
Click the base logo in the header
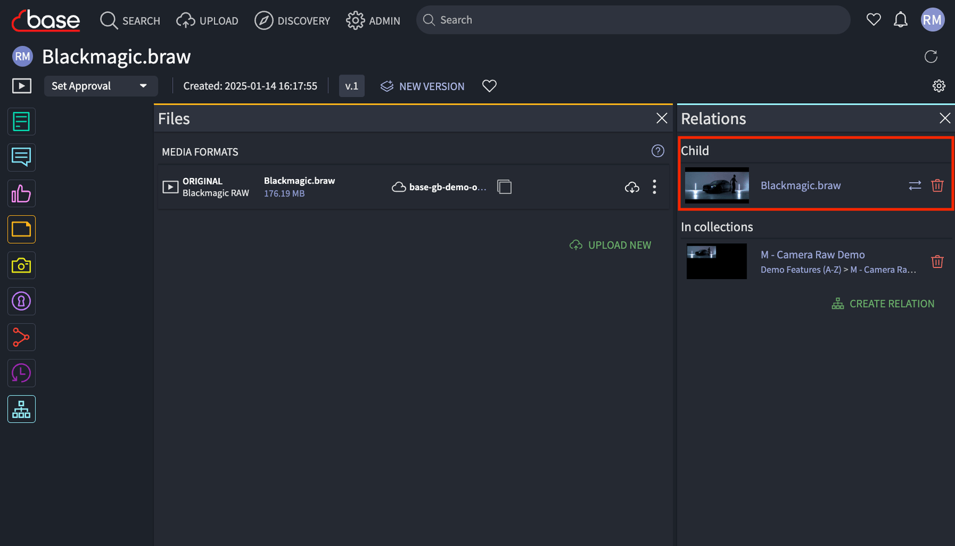[46, 21]
